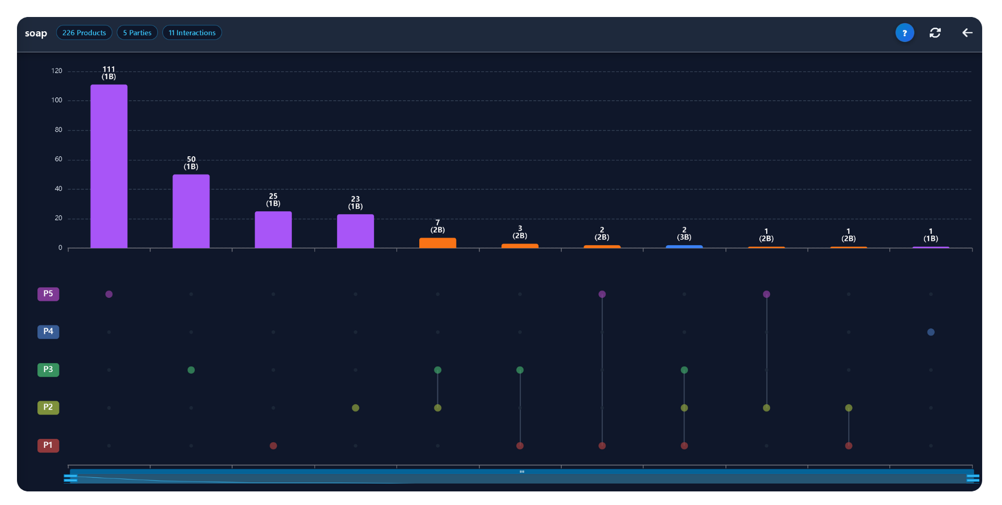
Task: Click the orange bar labeled 3 (2B)
Action: (x=520, y=246)
